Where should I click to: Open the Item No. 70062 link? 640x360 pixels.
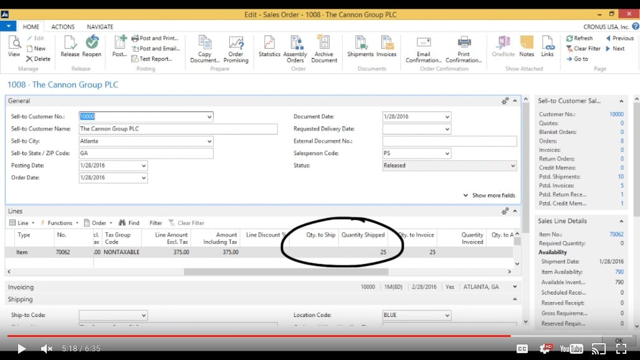(x=616, y=234)
